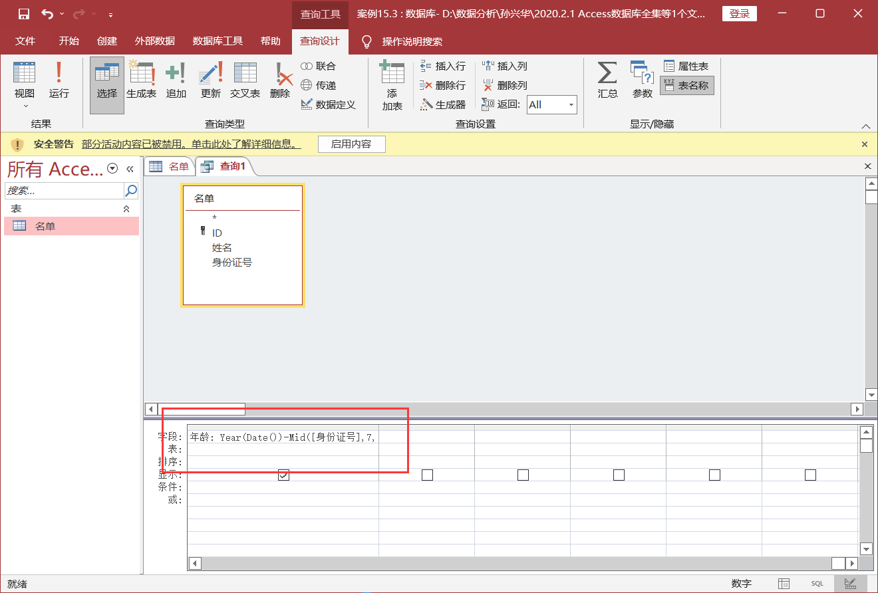Click 删除列 delete columns

[x=505, y=86]
